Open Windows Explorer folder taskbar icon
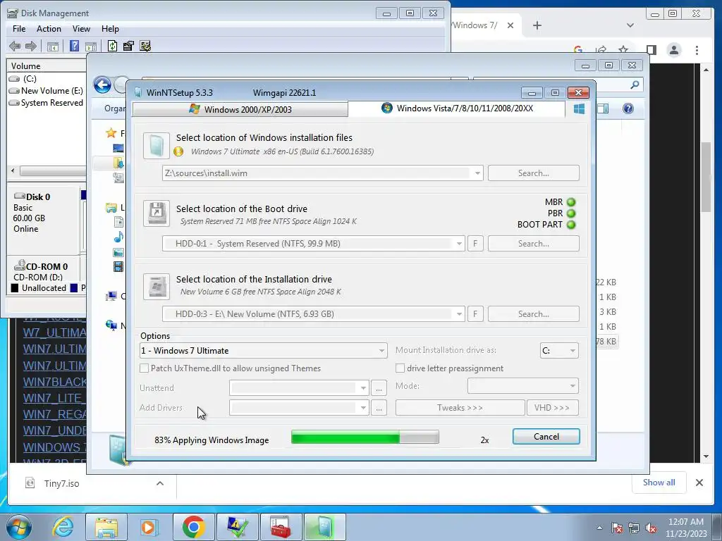722x541 pixels. (x=106, y=527)
